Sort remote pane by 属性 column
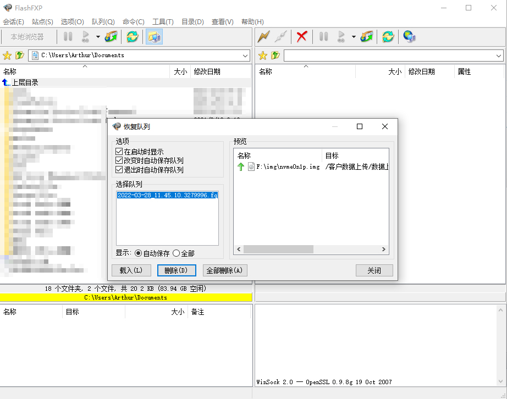507x399 pixels. 479,72
